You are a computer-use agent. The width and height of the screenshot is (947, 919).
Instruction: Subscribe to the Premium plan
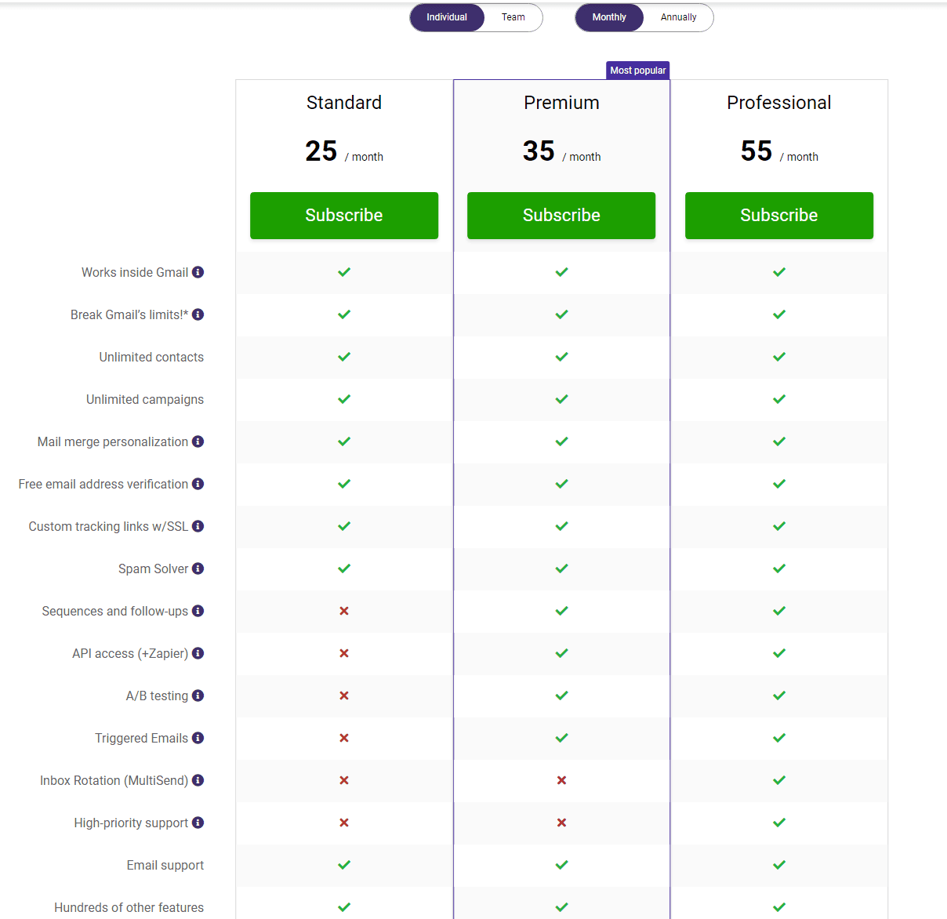tap(561, 215)
